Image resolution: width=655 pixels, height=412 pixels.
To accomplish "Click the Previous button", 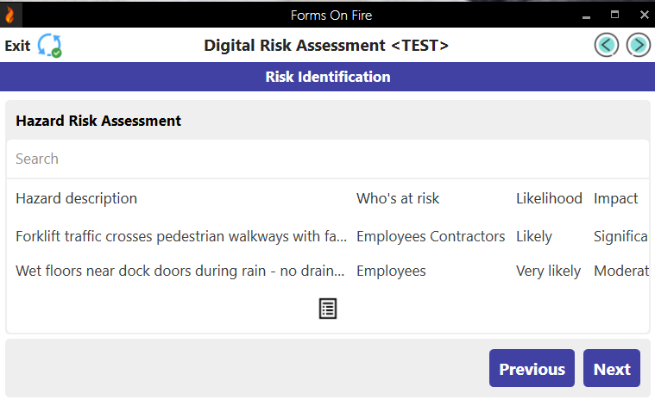I will 532,368.
